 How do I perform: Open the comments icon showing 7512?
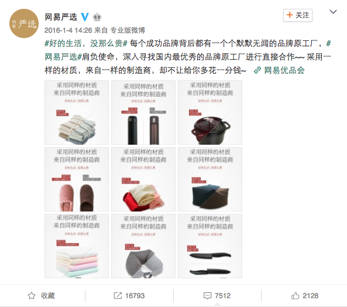point(207,296)
